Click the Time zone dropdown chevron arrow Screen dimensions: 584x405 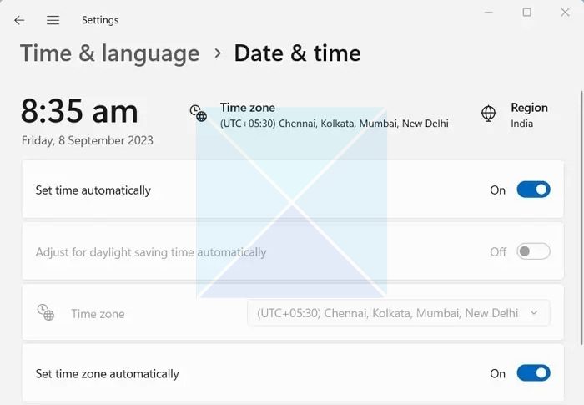point(535,313)
